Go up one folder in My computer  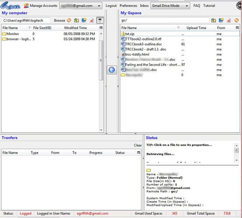tap(77, 20)
